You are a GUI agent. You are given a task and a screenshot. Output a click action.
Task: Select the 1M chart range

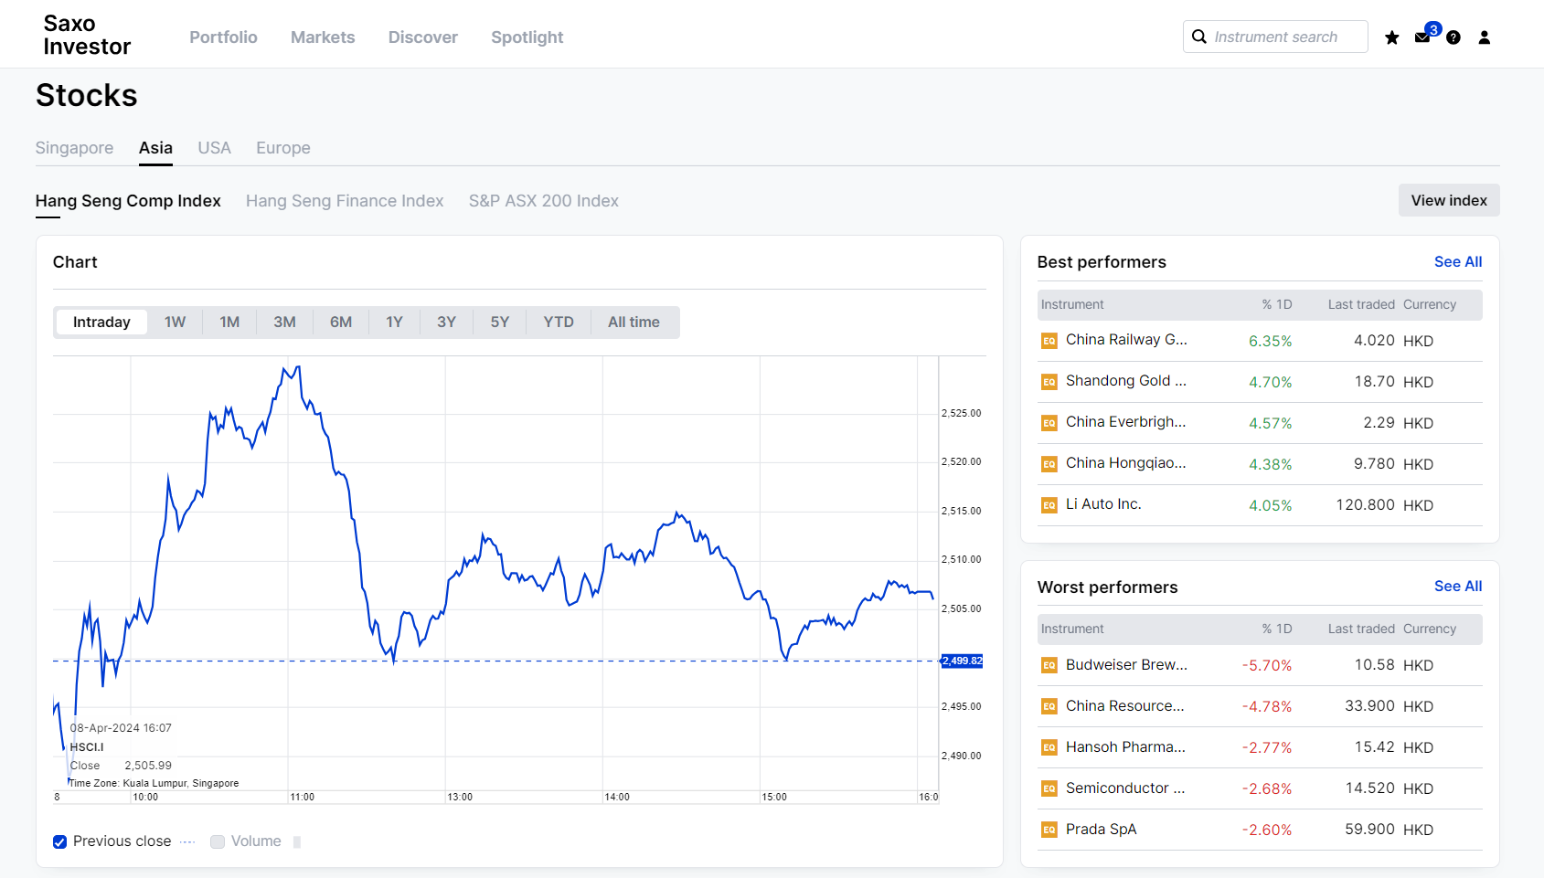pos(229,323)
